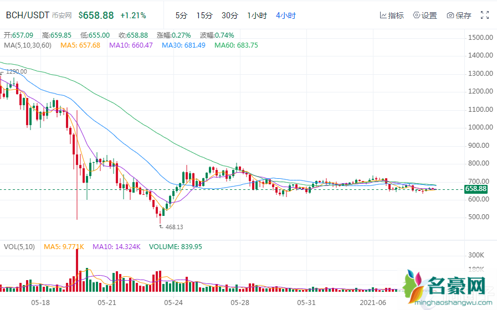Viewport: 497px width, 310px height.
Task: Select the 30分 interval tab
Action: (229, 15)
